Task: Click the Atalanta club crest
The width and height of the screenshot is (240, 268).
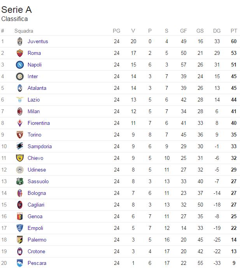Action: 20,88
